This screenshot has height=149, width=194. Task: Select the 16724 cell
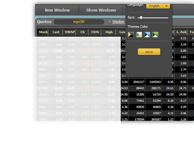pyautogui.click(x=154, y=95)
